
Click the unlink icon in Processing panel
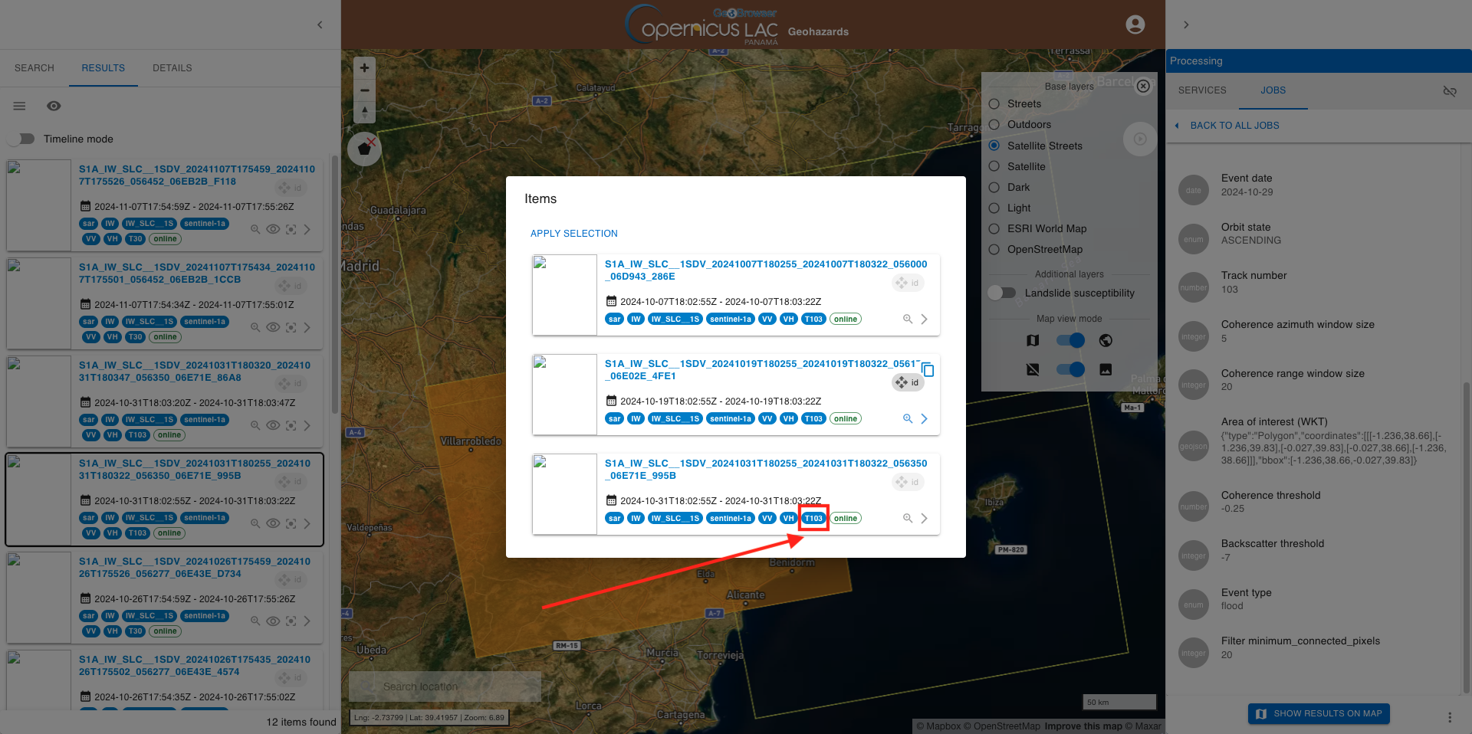point(1449,91)
